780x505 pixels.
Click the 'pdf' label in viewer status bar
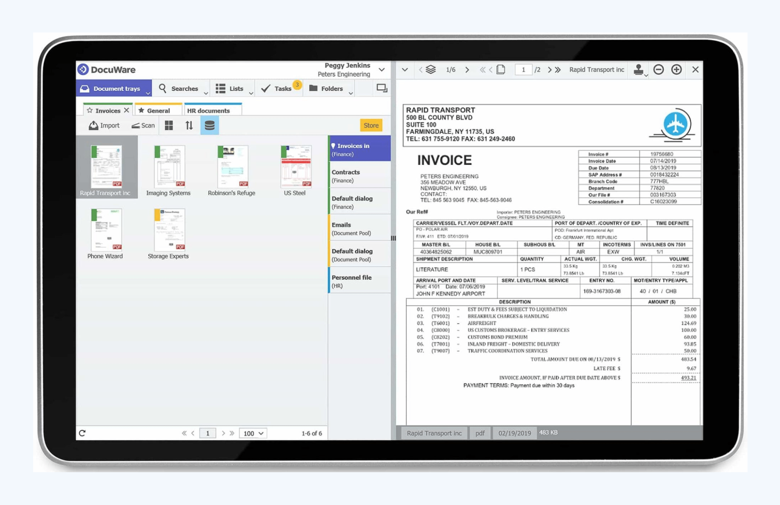pos(480,433)
